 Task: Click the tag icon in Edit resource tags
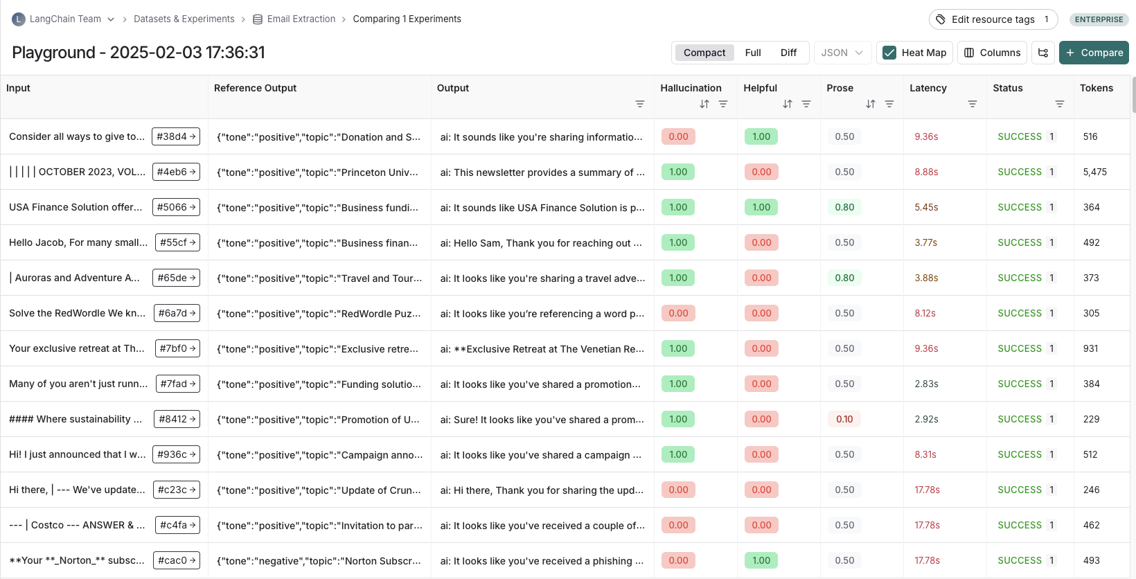coord(941,19)
